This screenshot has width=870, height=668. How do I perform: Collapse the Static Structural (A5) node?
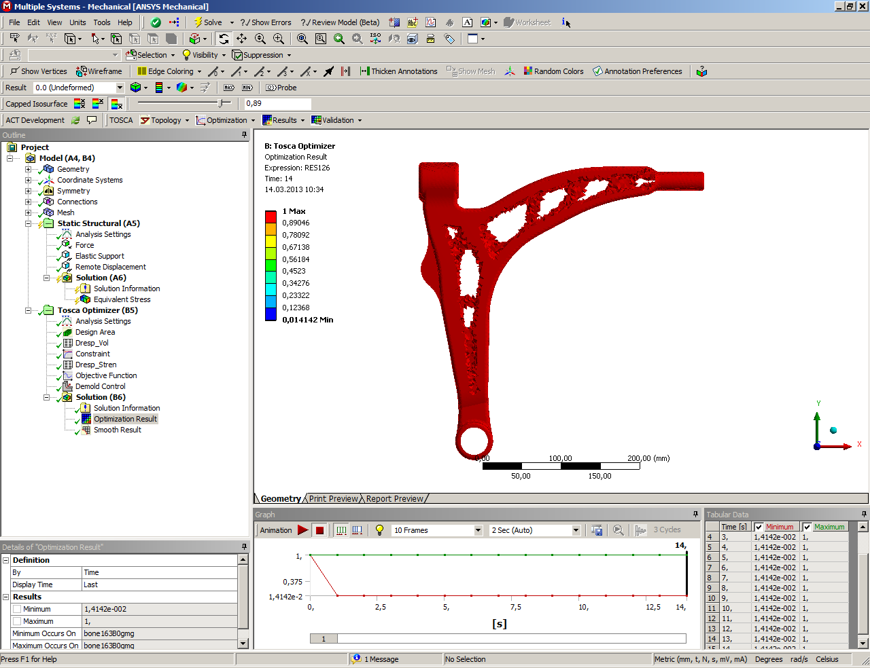point(28,223)
